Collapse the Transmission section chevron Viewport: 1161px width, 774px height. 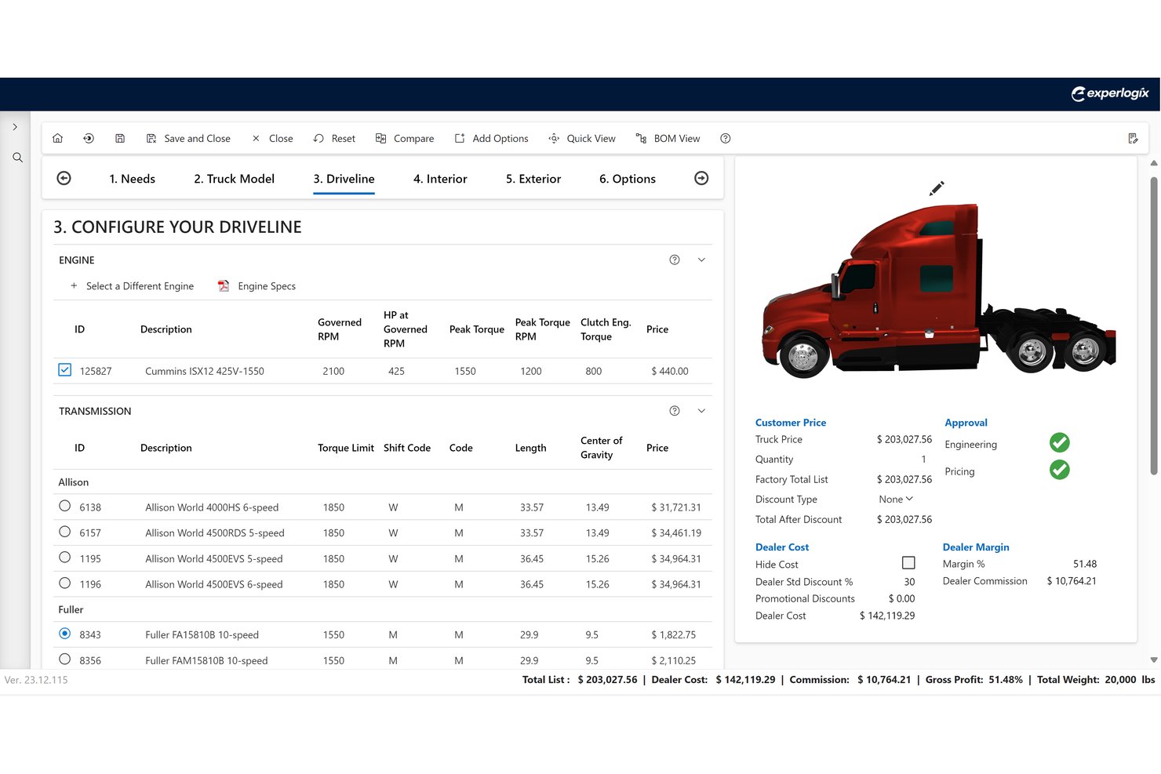click(701, 411)
